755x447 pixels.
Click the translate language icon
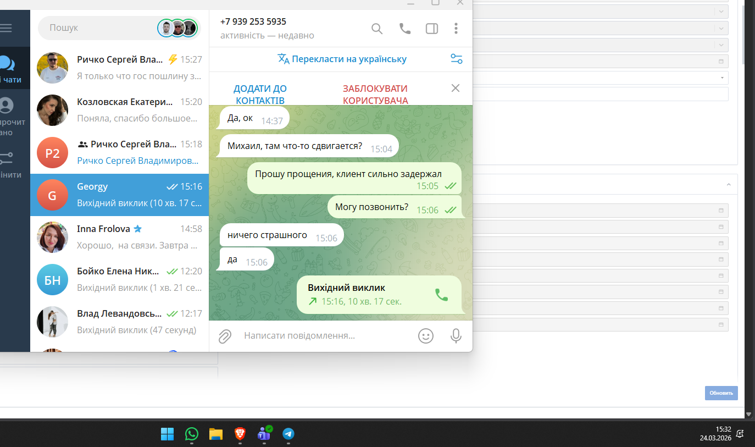pos(284,59)
